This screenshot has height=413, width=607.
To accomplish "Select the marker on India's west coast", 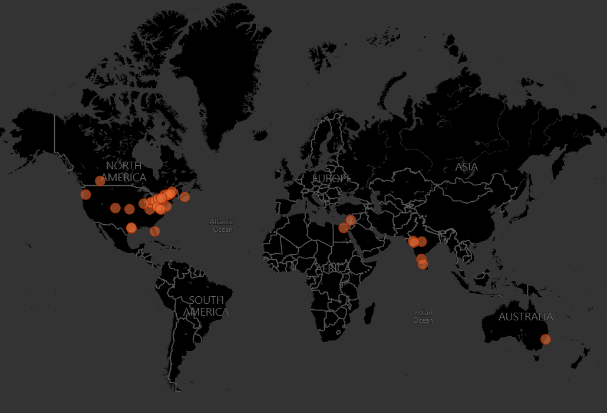I will tap(413, 242).
